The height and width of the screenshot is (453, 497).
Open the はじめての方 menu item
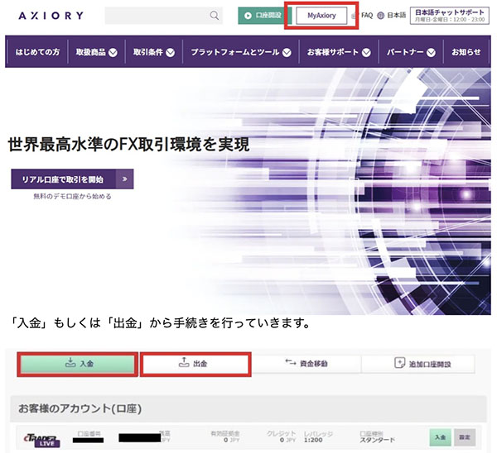point(37,52)
